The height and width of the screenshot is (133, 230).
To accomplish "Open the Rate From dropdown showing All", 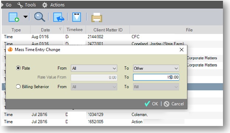I will click(x=94, y=68).
